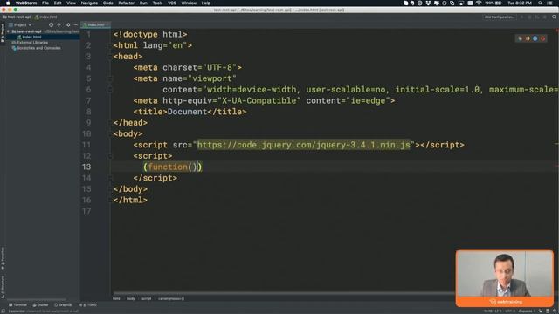Open the Refactor menu
This screenshot has width=559, height=314.
(x=126, y=3)
